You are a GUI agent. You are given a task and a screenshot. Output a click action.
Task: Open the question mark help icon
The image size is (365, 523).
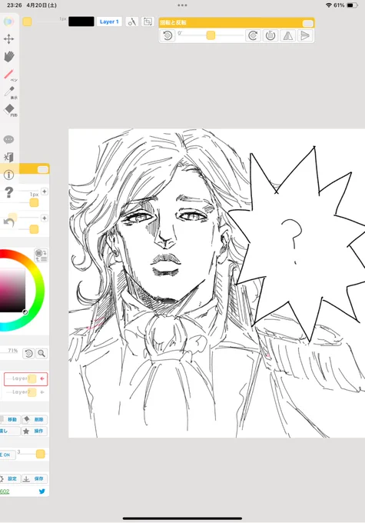pos(9,192)
